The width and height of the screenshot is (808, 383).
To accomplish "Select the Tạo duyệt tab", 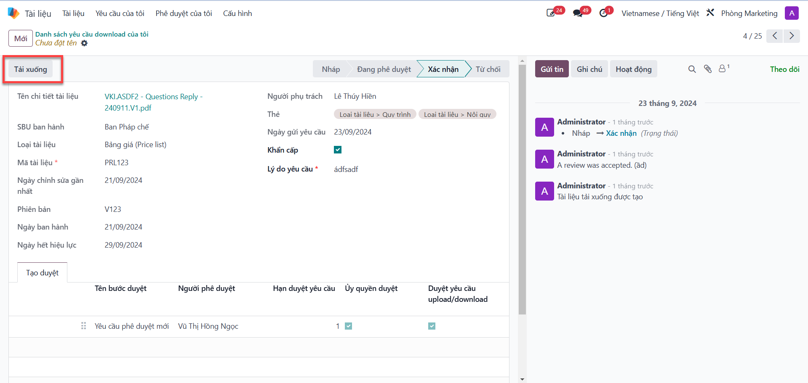I will tap(42, 273).
